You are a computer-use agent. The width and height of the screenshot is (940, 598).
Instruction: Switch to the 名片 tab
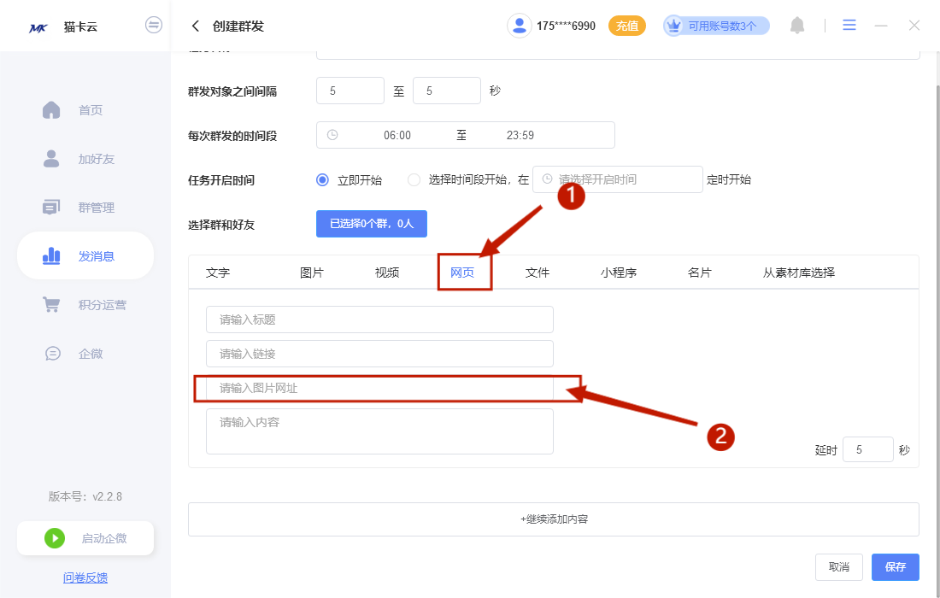point(699,273)
